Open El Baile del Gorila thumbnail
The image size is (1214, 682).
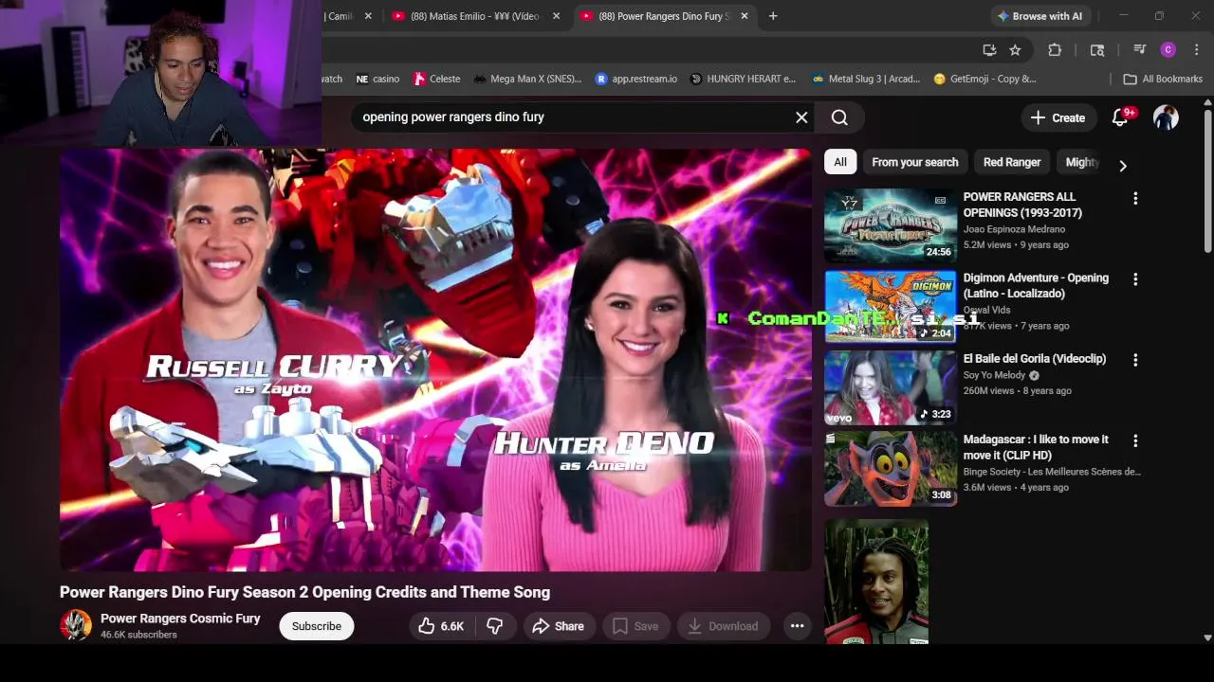(x=891, y=386)
